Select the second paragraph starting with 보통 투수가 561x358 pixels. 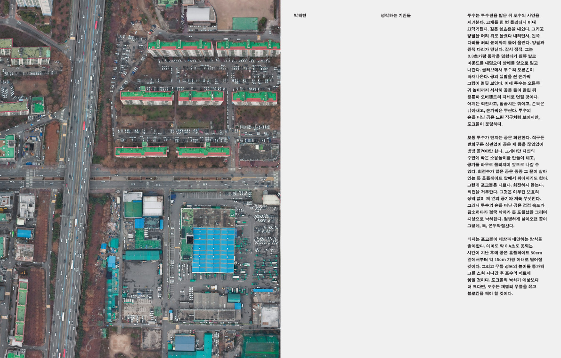pos(507,181)
